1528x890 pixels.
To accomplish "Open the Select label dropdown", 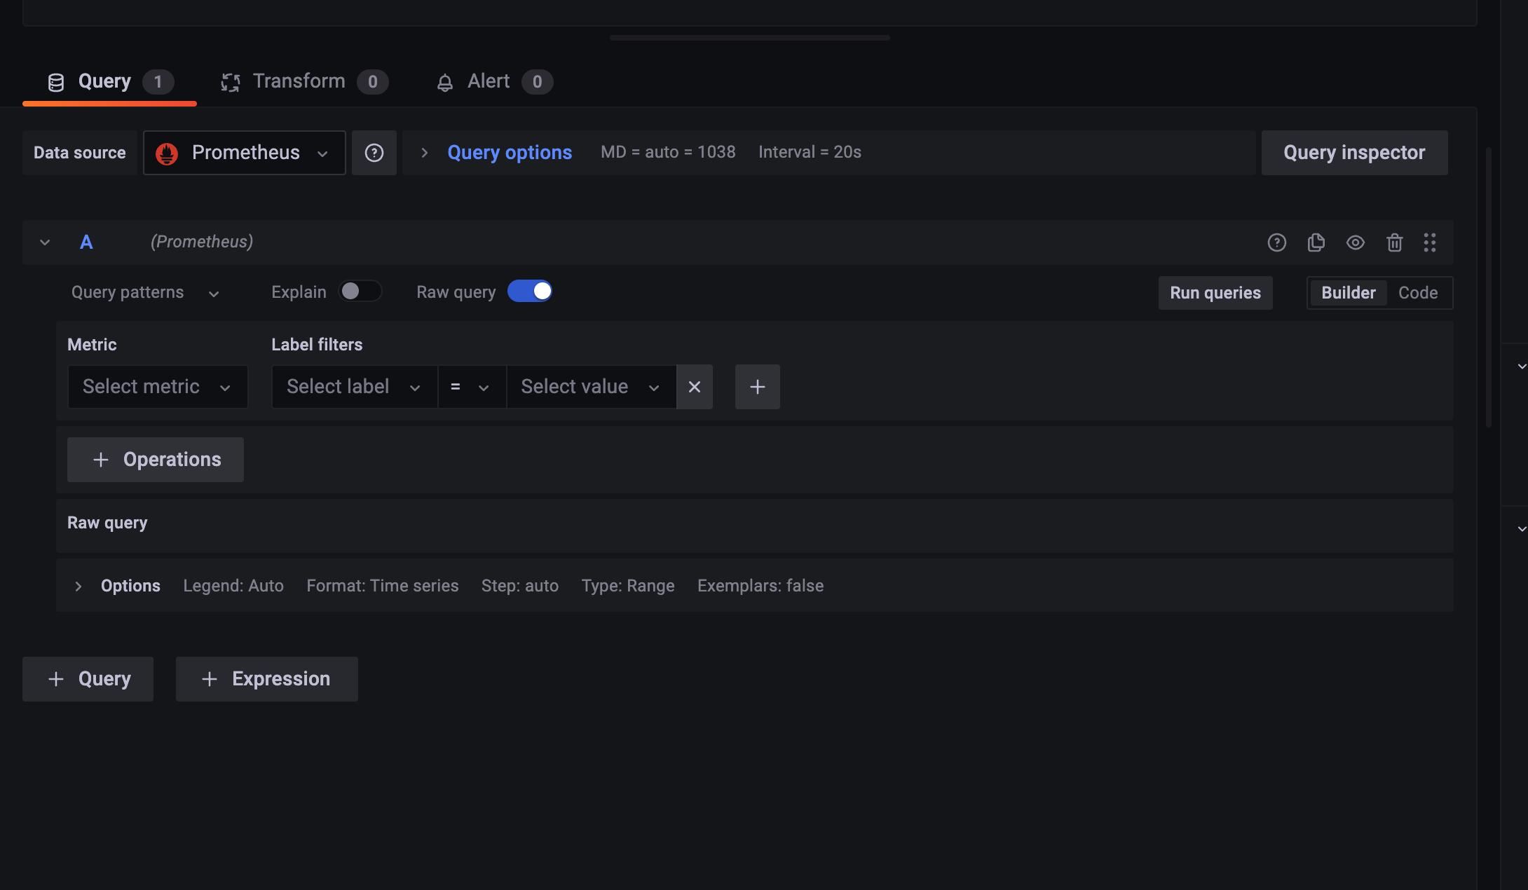I will [x=354, y=387].
